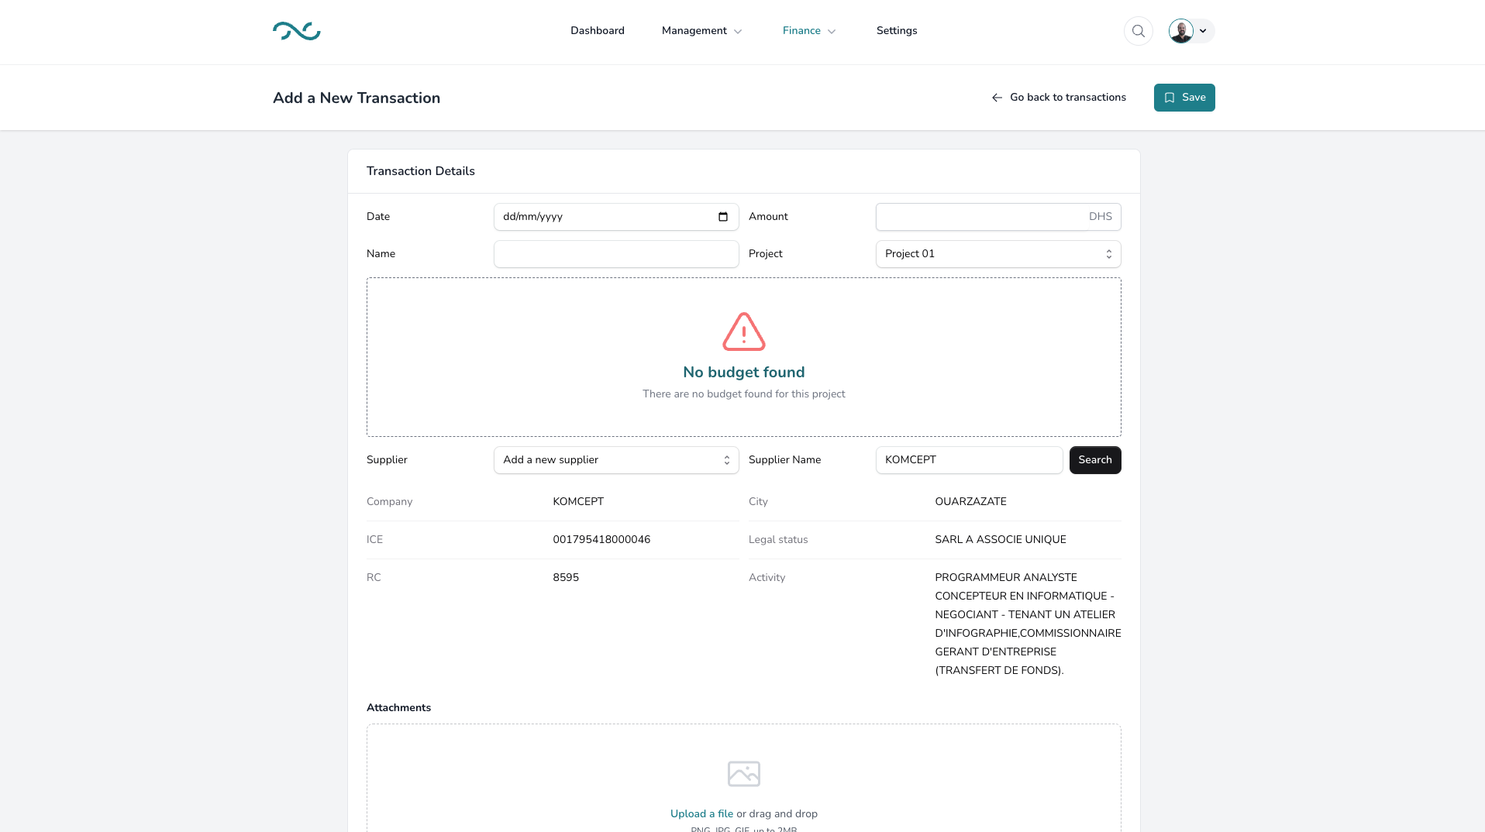Screen dimensions: 1485x832
Task: Click the image placeholder icon in Attachments
Action: point(743,773)
